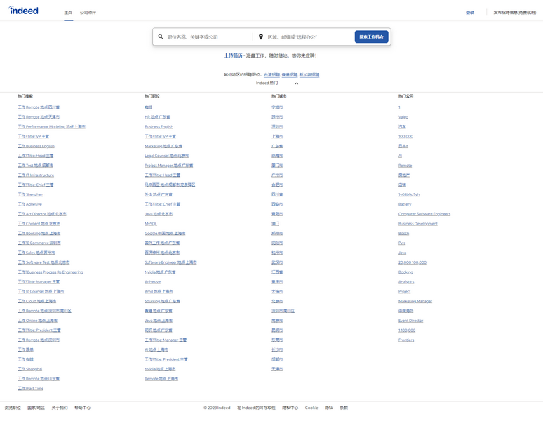The height and width of the screenshot is (421, 543).
Task: Switch to the 公司点评 tab
Action: [88, 13]
